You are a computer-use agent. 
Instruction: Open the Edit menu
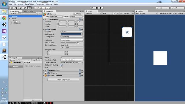(15, 4)
